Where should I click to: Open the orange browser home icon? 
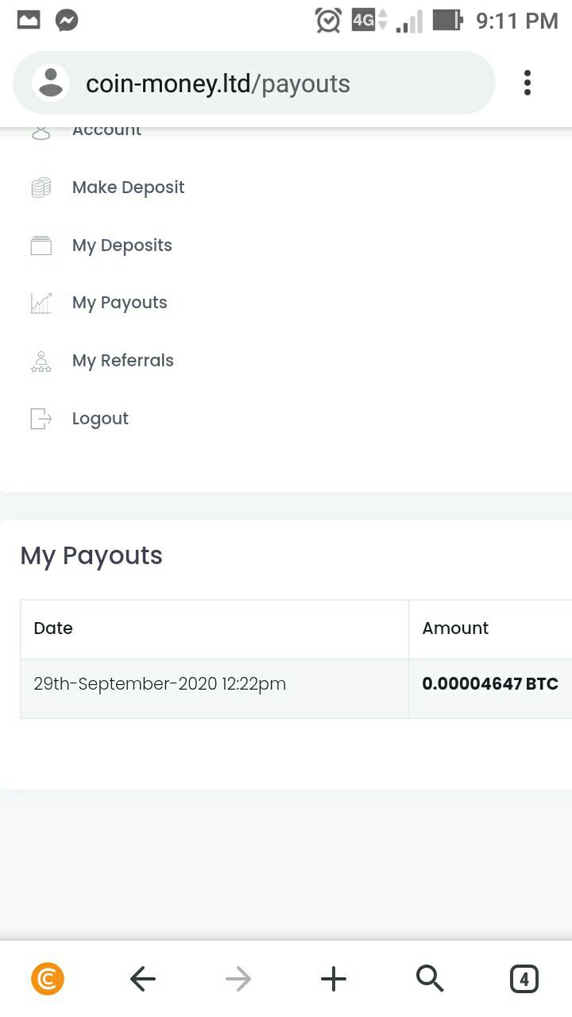coord(48,980)
